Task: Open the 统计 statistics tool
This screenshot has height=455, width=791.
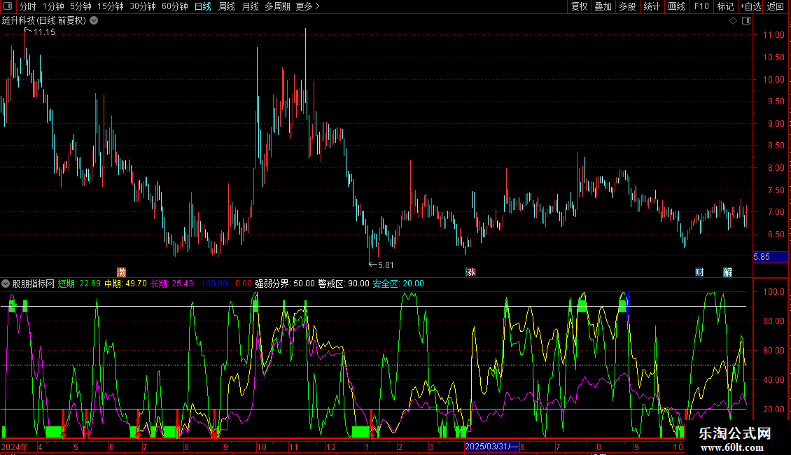Action: click(652, 6)
